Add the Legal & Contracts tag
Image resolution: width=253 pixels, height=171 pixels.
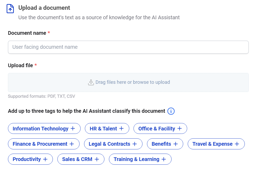(x=113, y=144)
